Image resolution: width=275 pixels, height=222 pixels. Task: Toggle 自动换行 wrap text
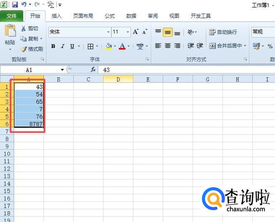pos(223,32)
